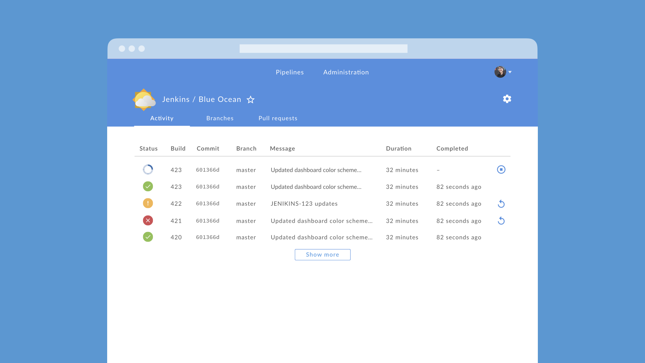
Task: Click the running spinner status icon
Action: pos(148,169)
